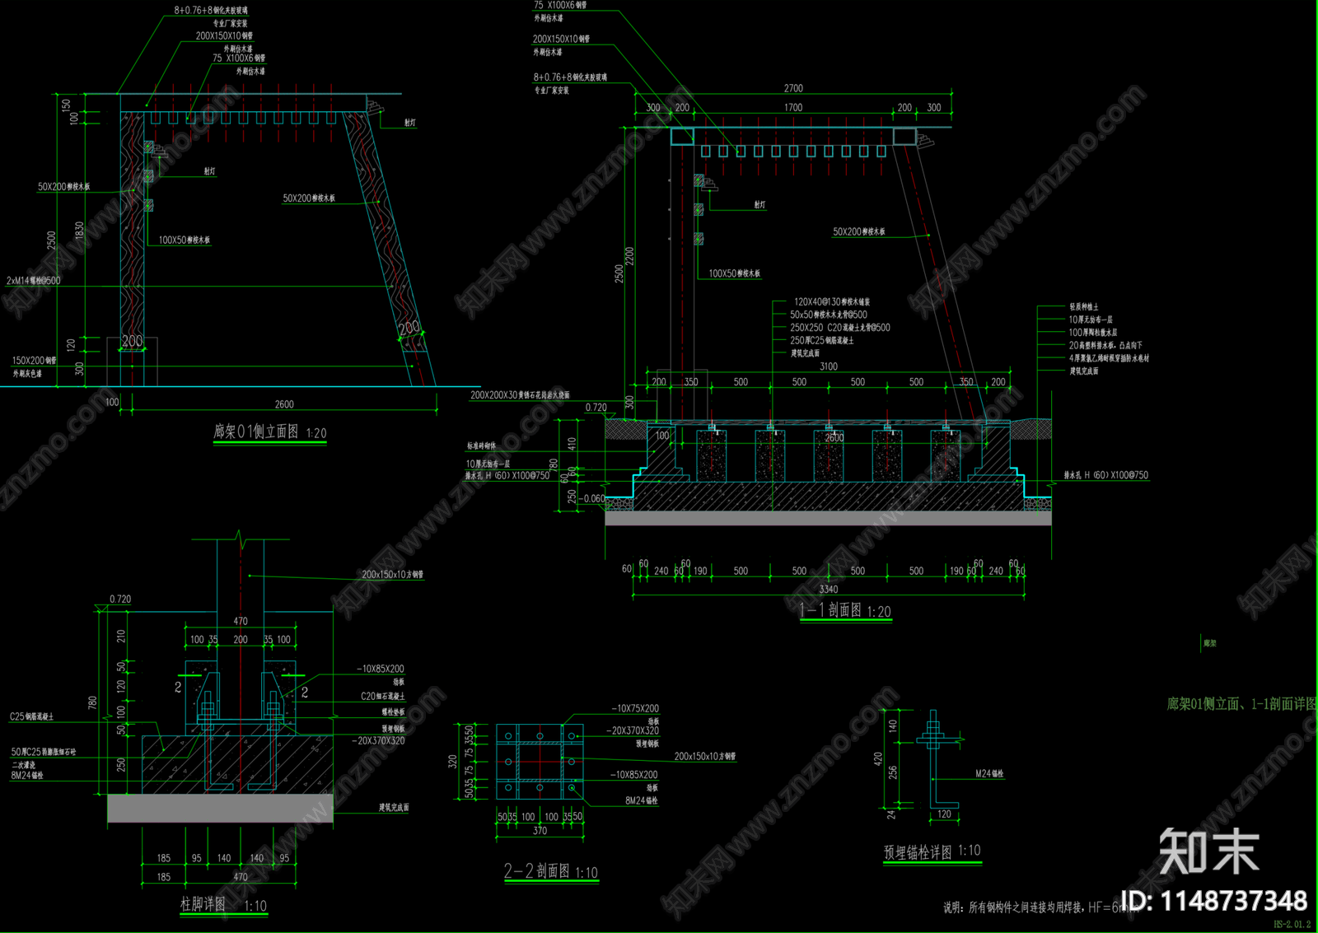The image size is (1318, 933).
Task: Select the 2-2剖面图 1:10 title text
Action: pyautogui.click(x=551, y=871)
